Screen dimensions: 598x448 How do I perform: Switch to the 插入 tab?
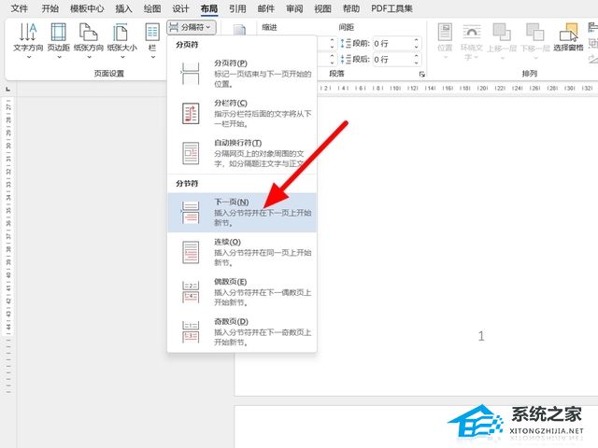click(x=123, y=8)
